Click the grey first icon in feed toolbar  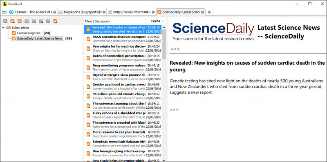coord(5,21)
